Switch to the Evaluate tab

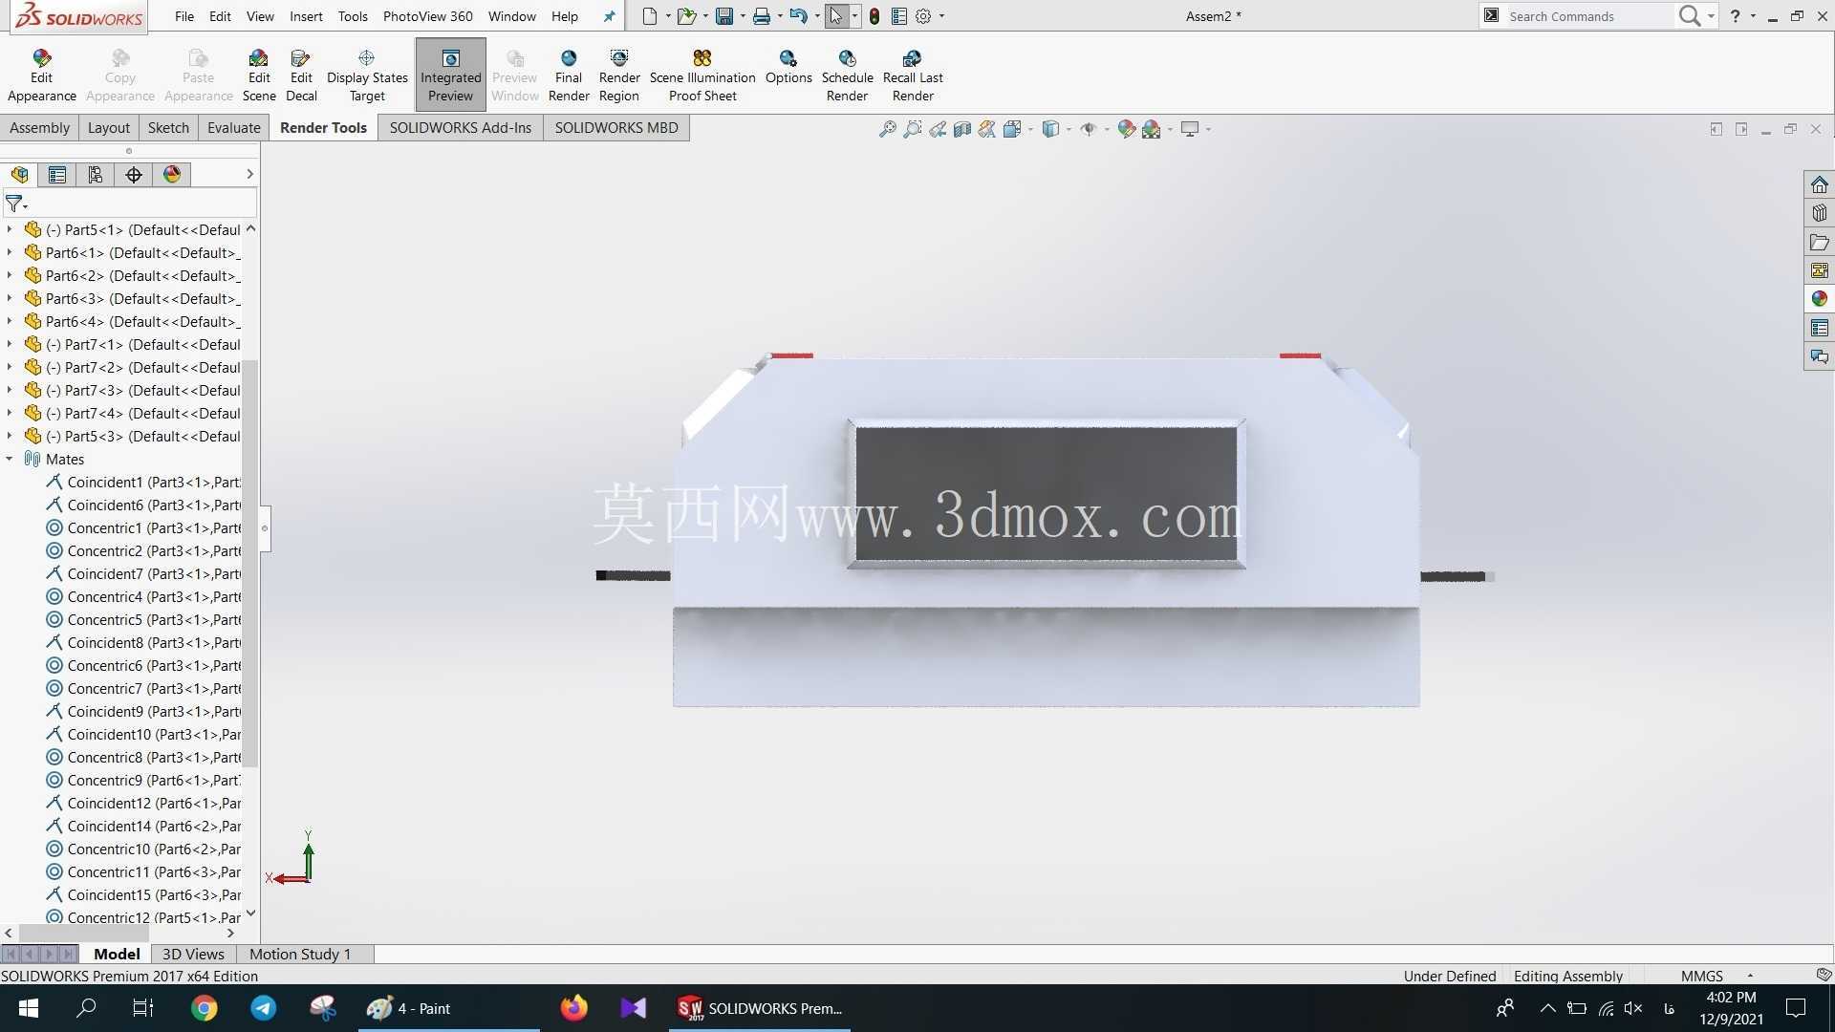point(234,128)
